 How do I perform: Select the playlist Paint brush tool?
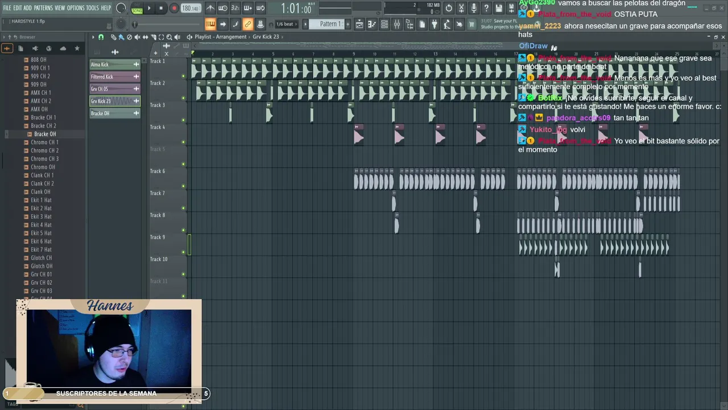click(121, 37)
